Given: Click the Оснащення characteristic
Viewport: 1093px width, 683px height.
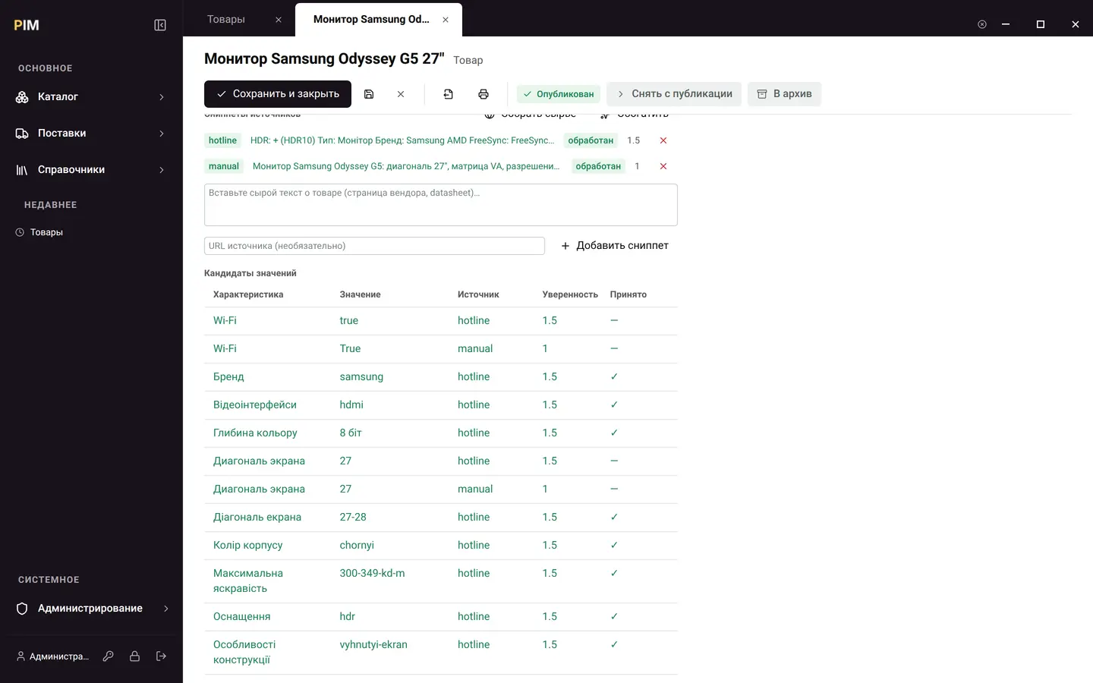Looking at the screenshot, I should point(242,617).
